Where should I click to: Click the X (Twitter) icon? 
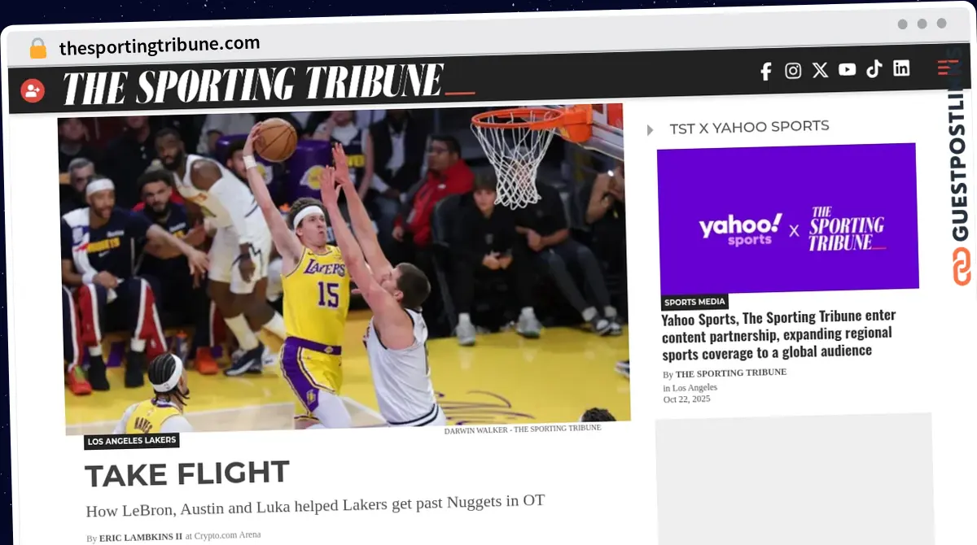click(820, 70)
